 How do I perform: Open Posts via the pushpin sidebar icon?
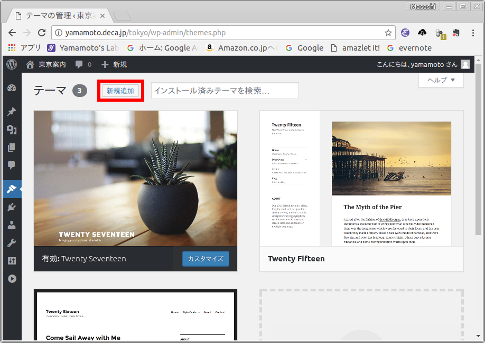pyautogui.click(x=11, y=112)
